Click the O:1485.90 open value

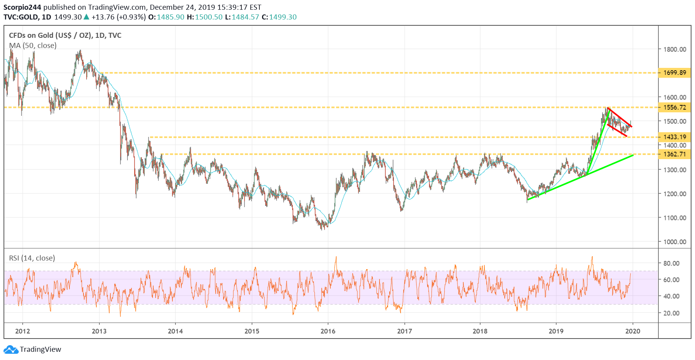(166, 17)
